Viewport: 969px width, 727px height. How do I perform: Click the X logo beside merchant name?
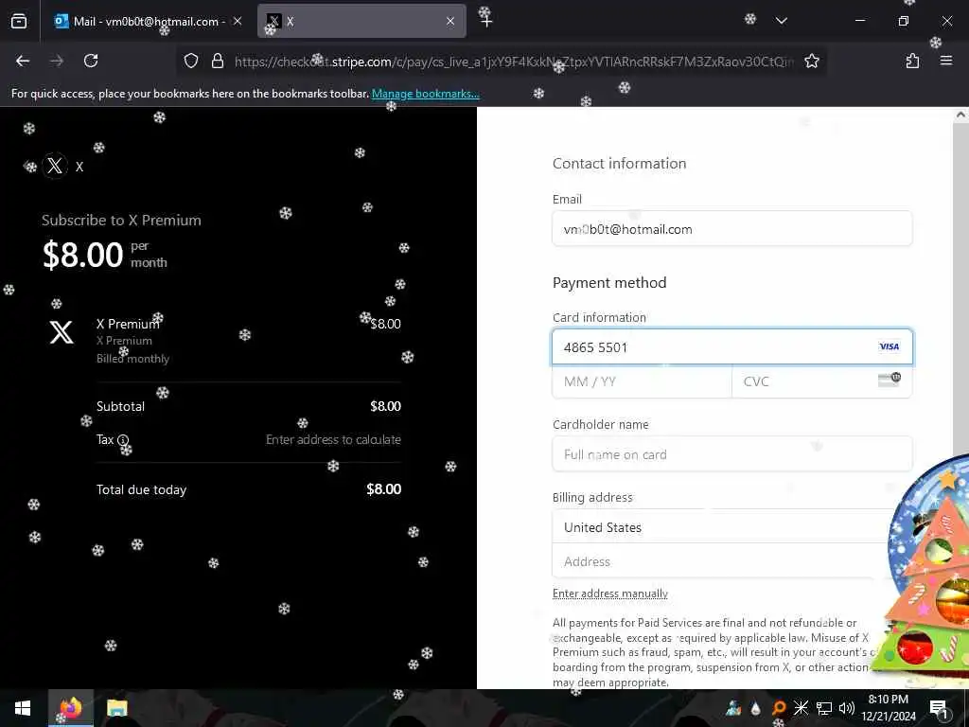(x=55, y=166)
